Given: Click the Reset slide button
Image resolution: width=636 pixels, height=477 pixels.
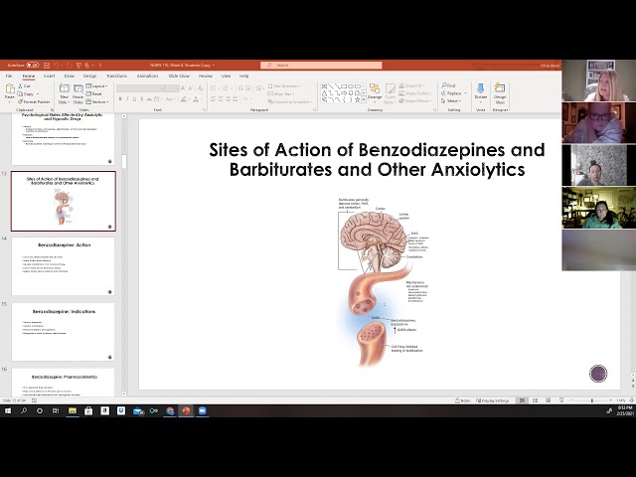Looking at the screenshot, I should [x=94, y=93].
